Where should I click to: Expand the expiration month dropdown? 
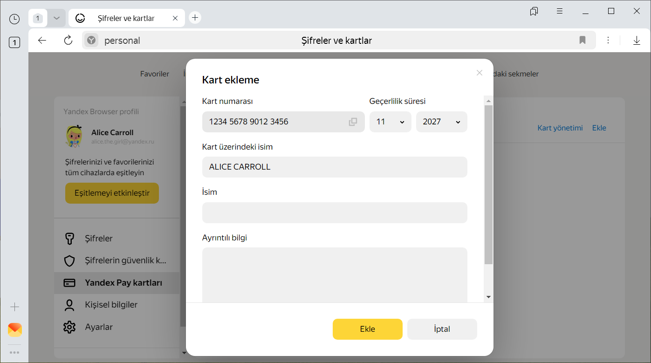point(390,122)
